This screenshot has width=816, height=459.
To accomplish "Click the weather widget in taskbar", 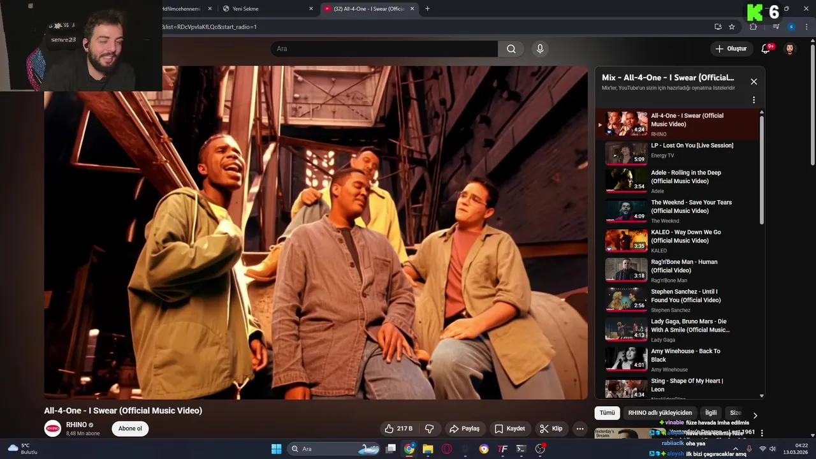I will pyautogui.click(x=22, y=449).
